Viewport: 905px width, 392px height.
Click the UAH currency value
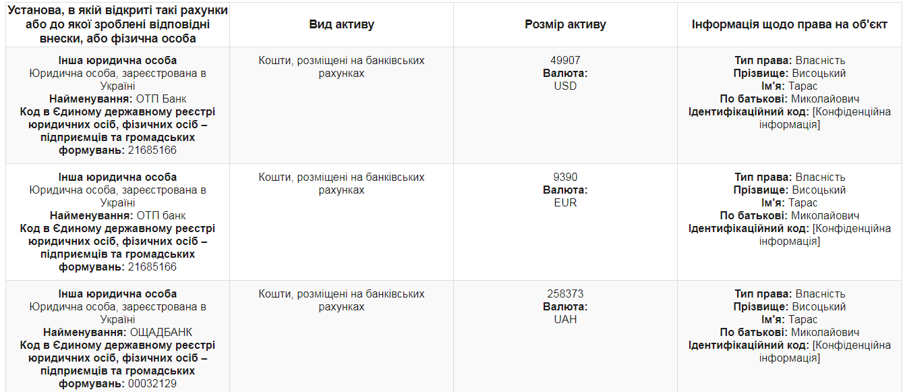(x=565, y=320)
